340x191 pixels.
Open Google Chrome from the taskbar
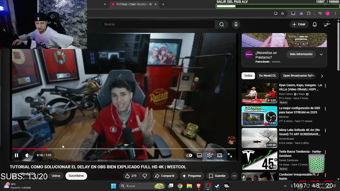[180, 186]
